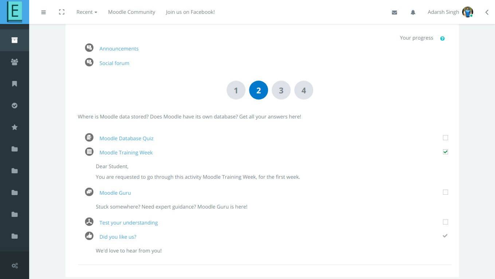495x279 pixels.
Task: Open the messages envelope icon
Action: 394,12
